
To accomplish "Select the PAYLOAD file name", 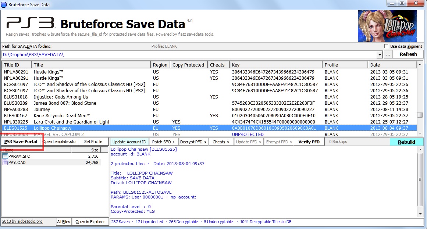I will click(17, 162).
